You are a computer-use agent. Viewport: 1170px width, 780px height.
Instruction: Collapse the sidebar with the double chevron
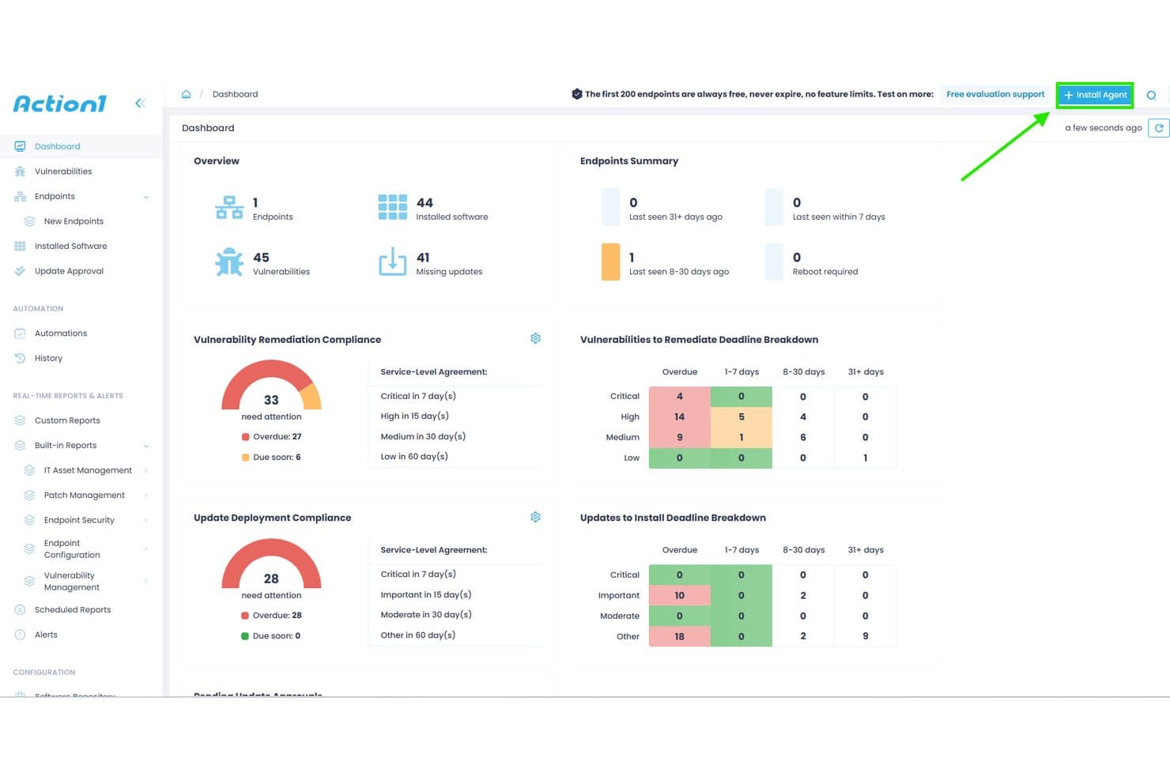[140, 103]
